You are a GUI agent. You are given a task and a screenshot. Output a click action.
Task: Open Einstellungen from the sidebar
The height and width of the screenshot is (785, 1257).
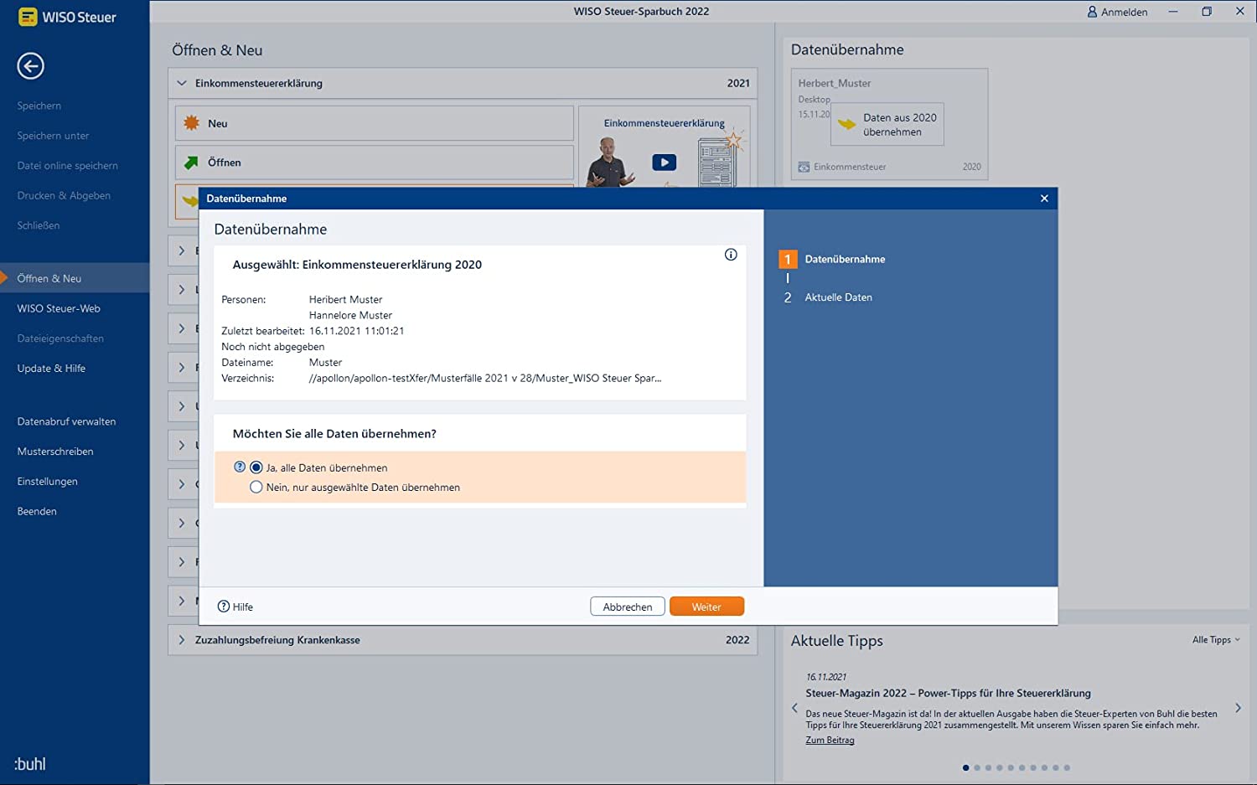[x=47, y=481]
